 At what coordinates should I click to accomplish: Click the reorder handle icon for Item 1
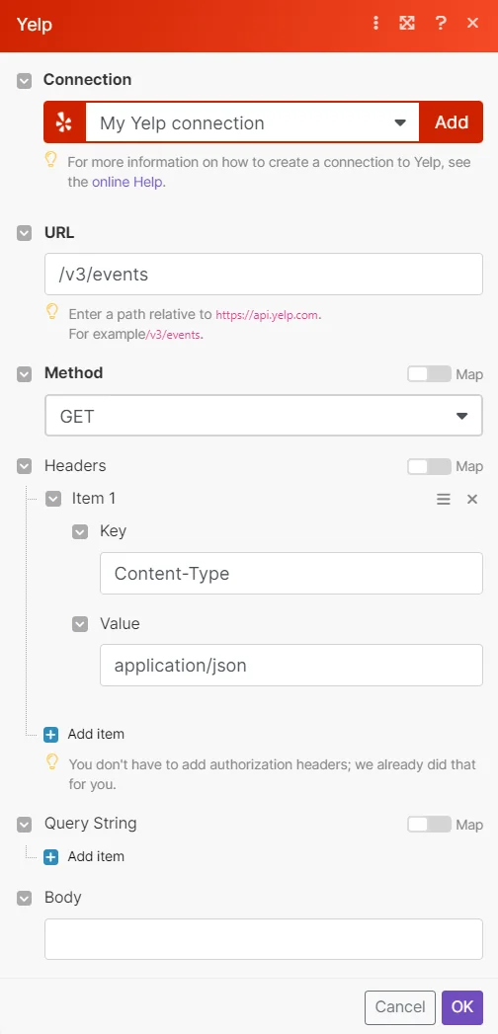[444, 499]
